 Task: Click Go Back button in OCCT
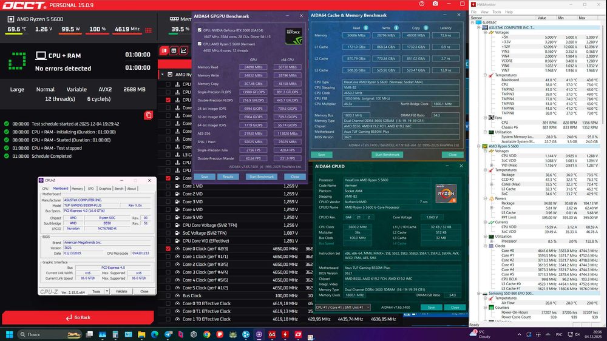pos(78,317)
